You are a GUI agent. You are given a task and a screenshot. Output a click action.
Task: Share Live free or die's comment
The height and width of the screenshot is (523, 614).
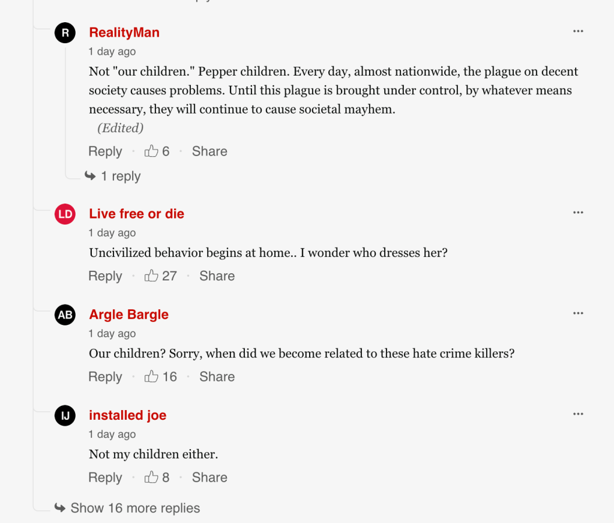[217, 276]
